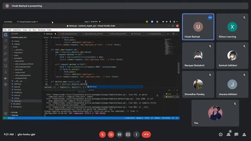Open the Docker whale icon in activity bar

(5, 78)
